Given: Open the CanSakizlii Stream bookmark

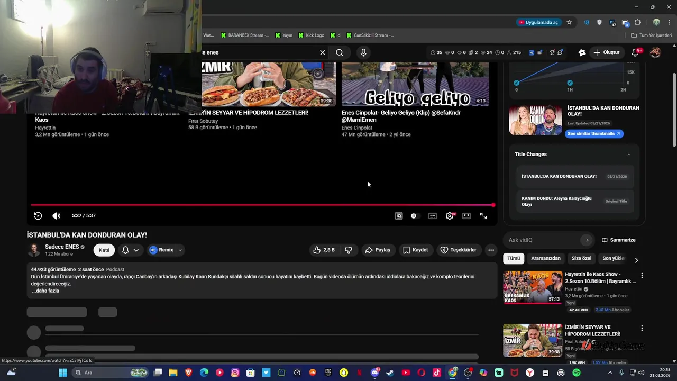Looking at the screenshot, I should (370, 35).
